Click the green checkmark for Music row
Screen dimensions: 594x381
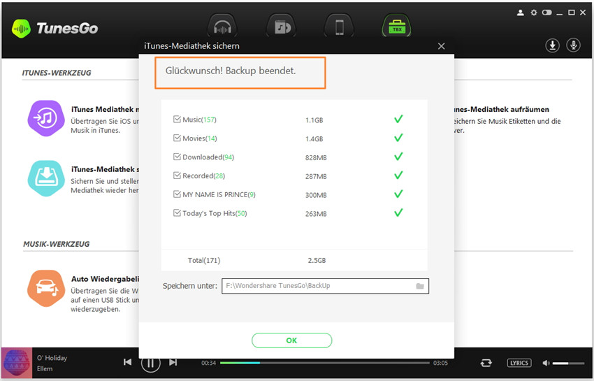tap(398, 119)
